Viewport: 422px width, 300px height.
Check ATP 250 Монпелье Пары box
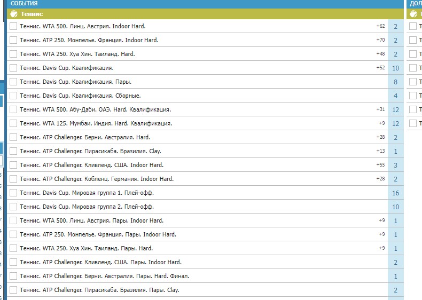pyautogui.click(x=13, y=234)
